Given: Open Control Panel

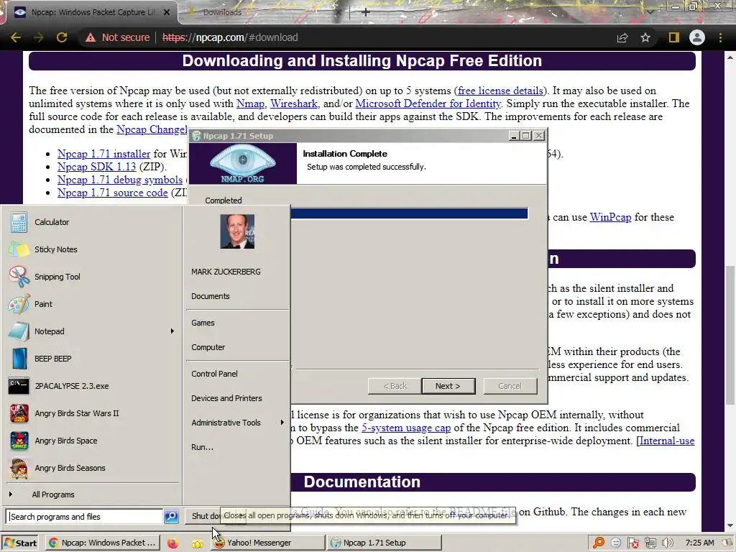Looking at the screenshot, I should coord(214,374).
